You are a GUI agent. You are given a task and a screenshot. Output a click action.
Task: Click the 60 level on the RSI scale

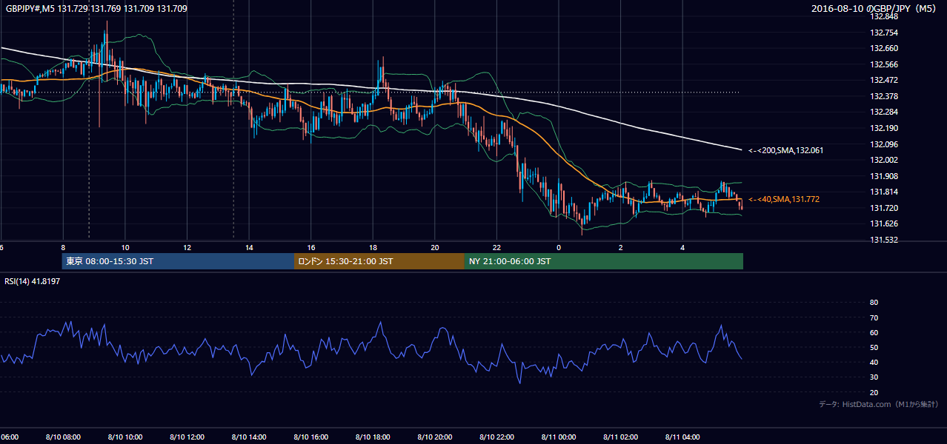point(874,332)
